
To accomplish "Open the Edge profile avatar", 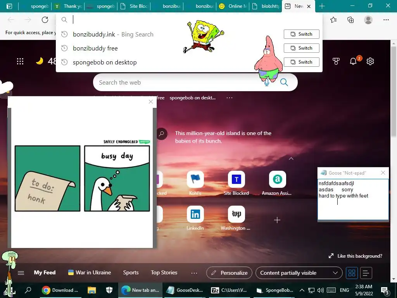I will [x=368, y=20].
